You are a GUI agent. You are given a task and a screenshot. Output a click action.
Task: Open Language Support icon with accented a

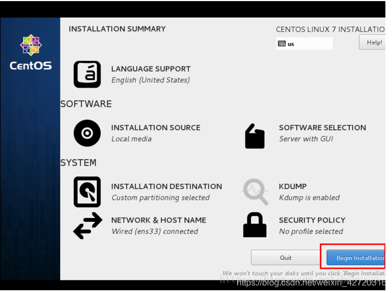point(87,74)
